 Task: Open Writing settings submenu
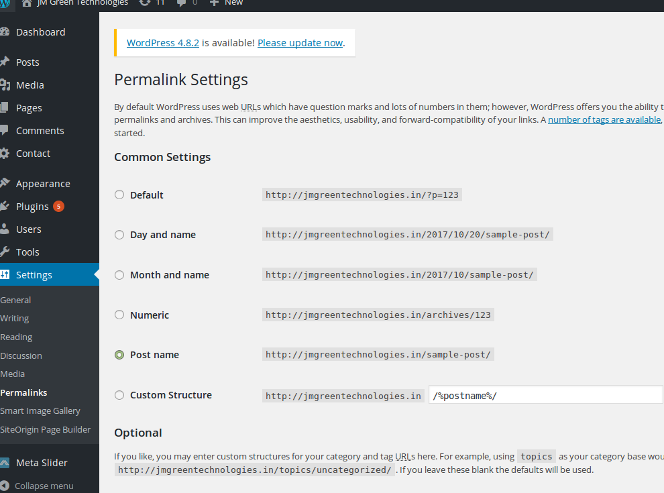point(15,319)
